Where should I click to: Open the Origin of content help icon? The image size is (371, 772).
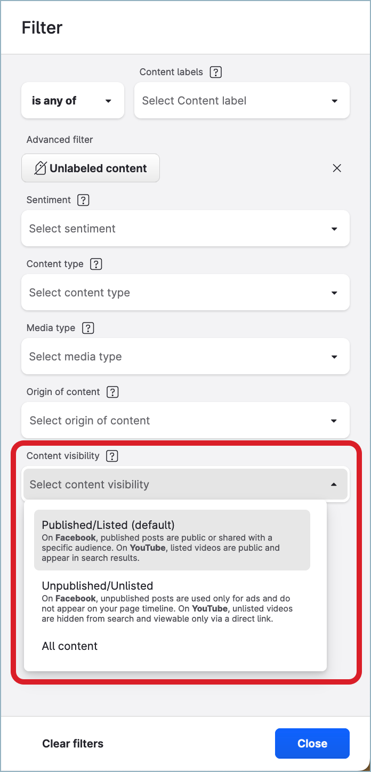click(112, 392)
